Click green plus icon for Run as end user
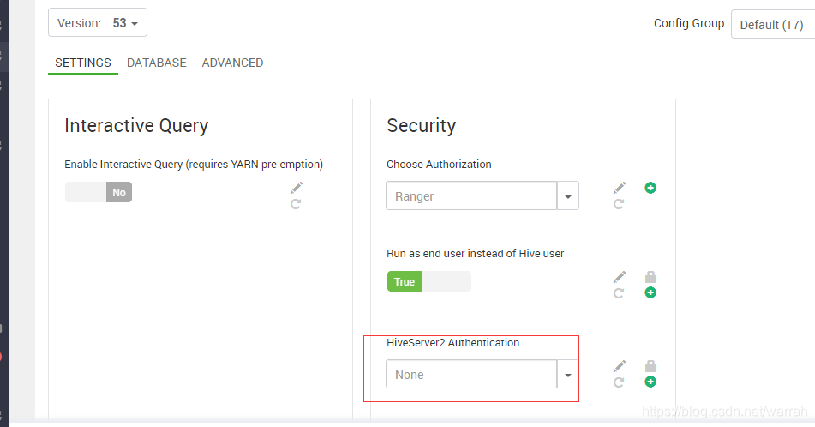Screen dimensions: 815x427 click(x=650, y=292)
